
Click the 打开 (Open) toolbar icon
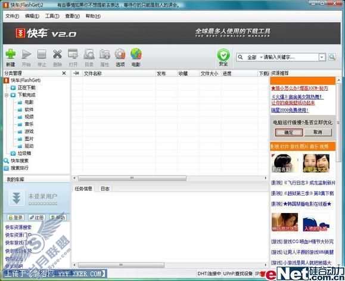(x=73, y=54)
